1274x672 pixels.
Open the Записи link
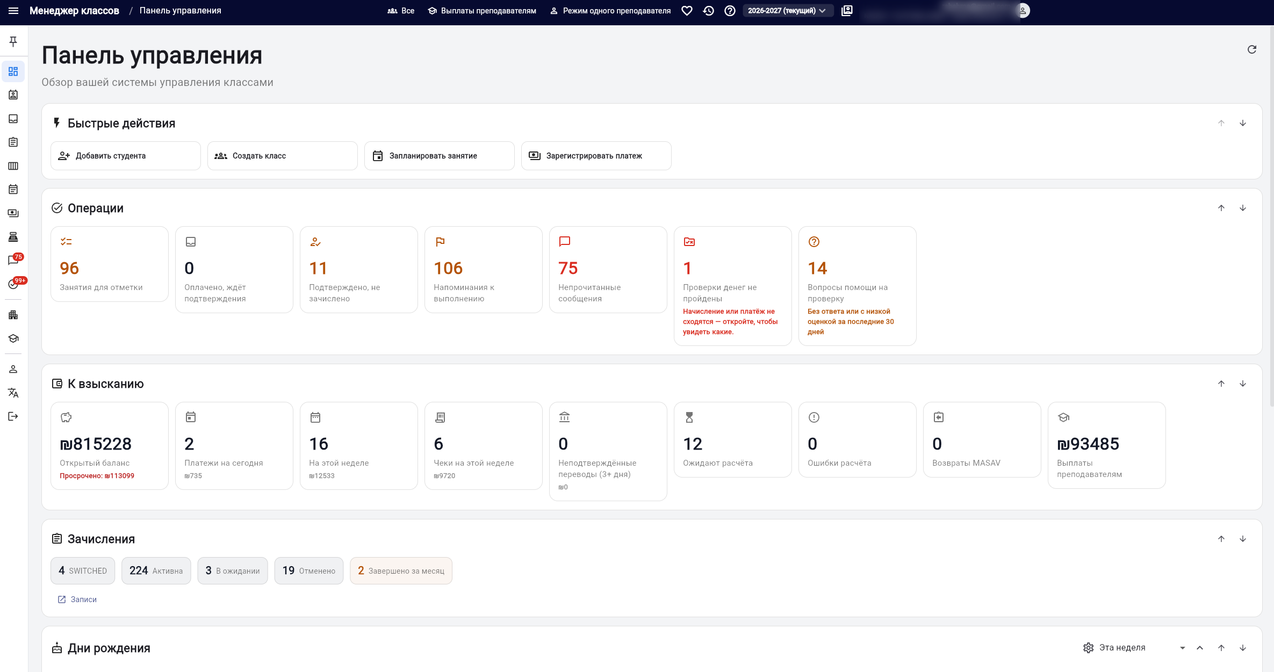tap(77, 599)
